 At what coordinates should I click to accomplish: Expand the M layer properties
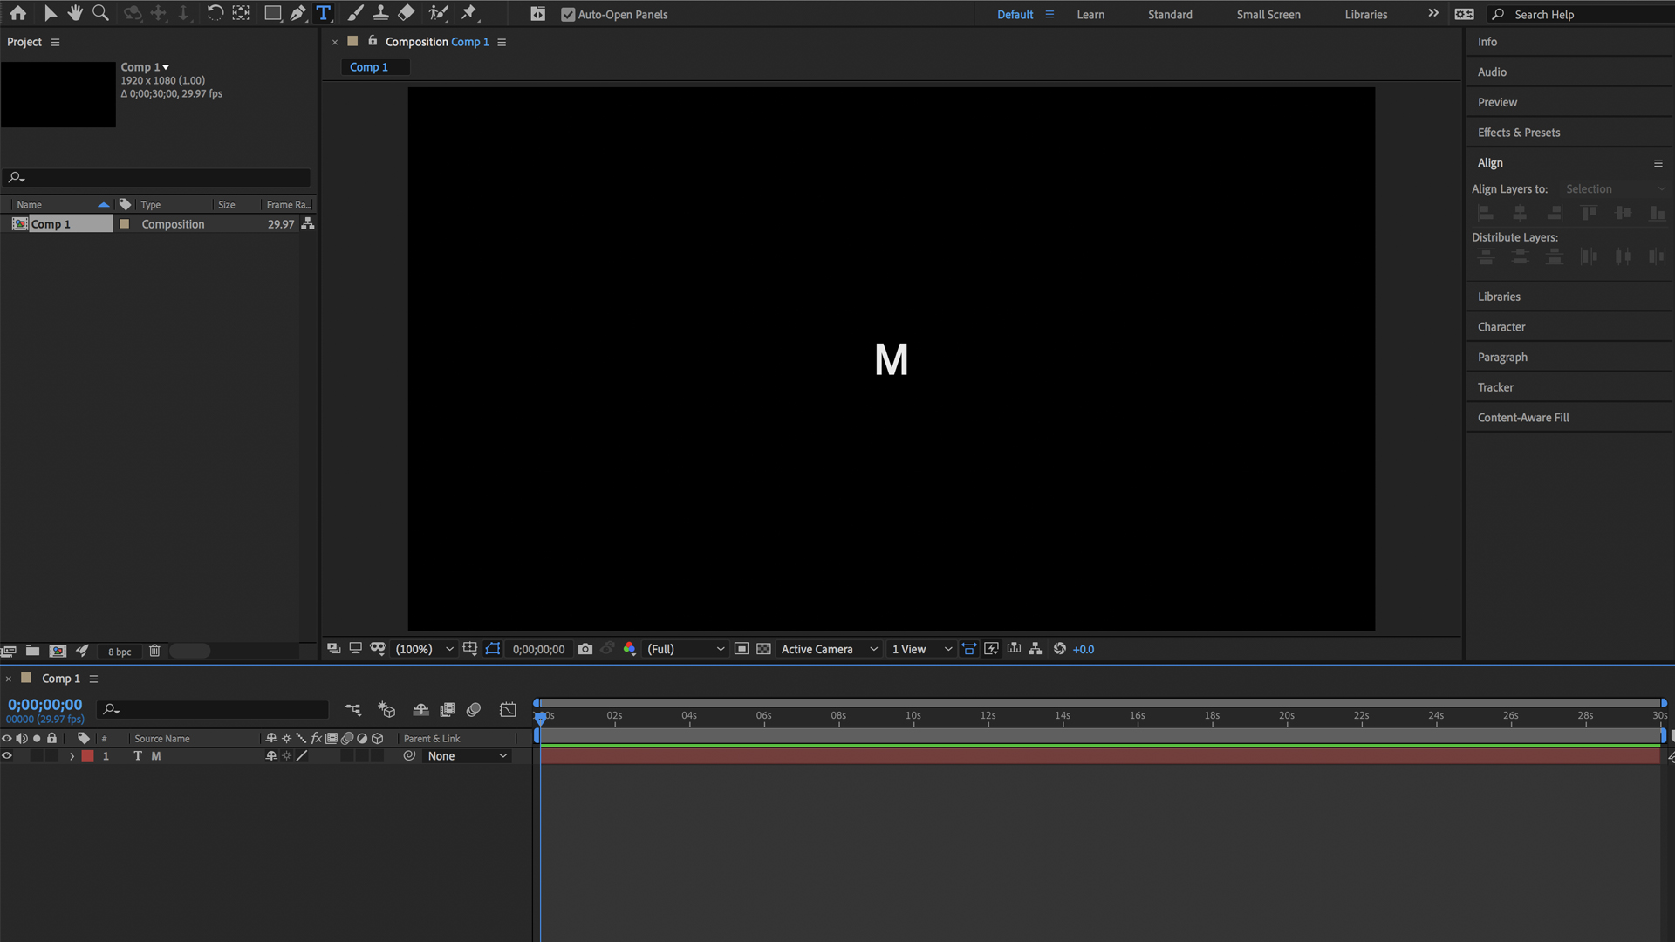pyautogui.click(x=72, y=756)
